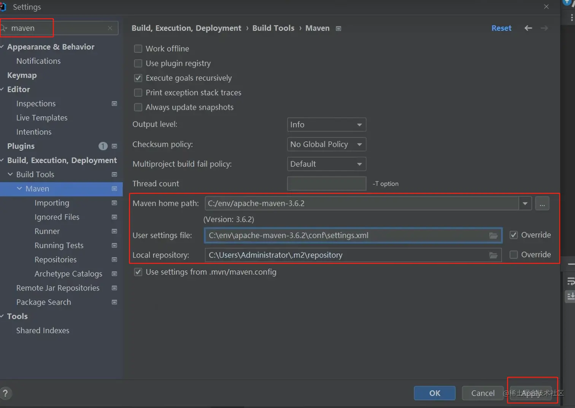Image resolution: width=575 pixels, height=408 pixels.
Task: Click the Local repository path field
Action: point(353,255)
